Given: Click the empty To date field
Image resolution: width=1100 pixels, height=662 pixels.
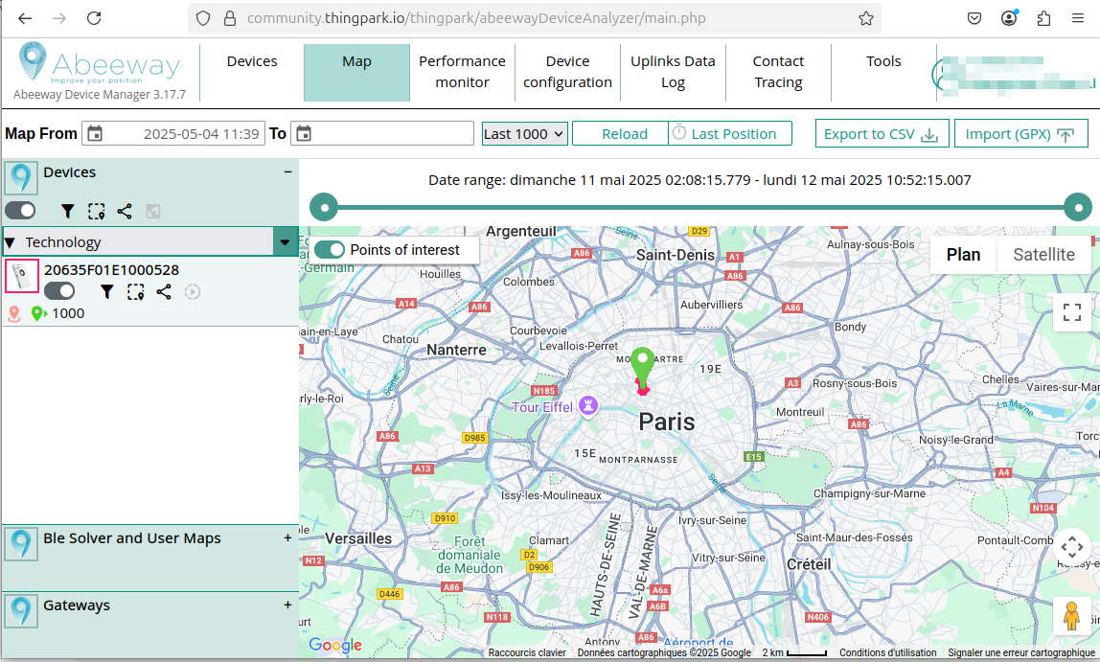Looking at the screenshot, I should click(382, 133).
